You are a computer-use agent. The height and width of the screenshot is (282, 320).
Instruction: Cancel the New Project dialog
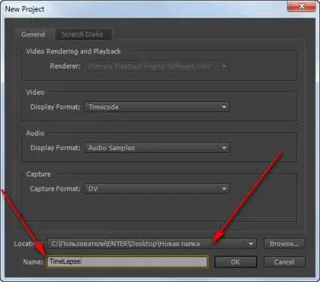point(285,262)
